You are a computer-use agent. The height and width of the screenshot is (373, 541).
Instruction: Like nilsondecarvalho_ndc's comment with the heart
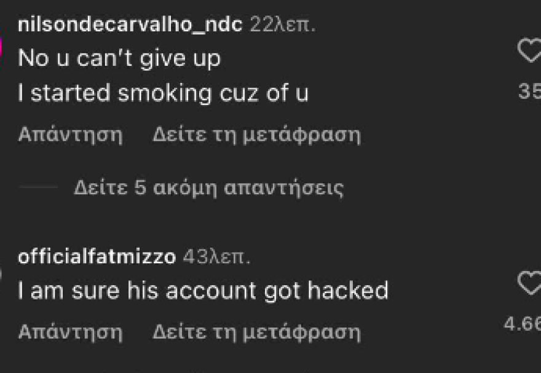pos(529,50)
